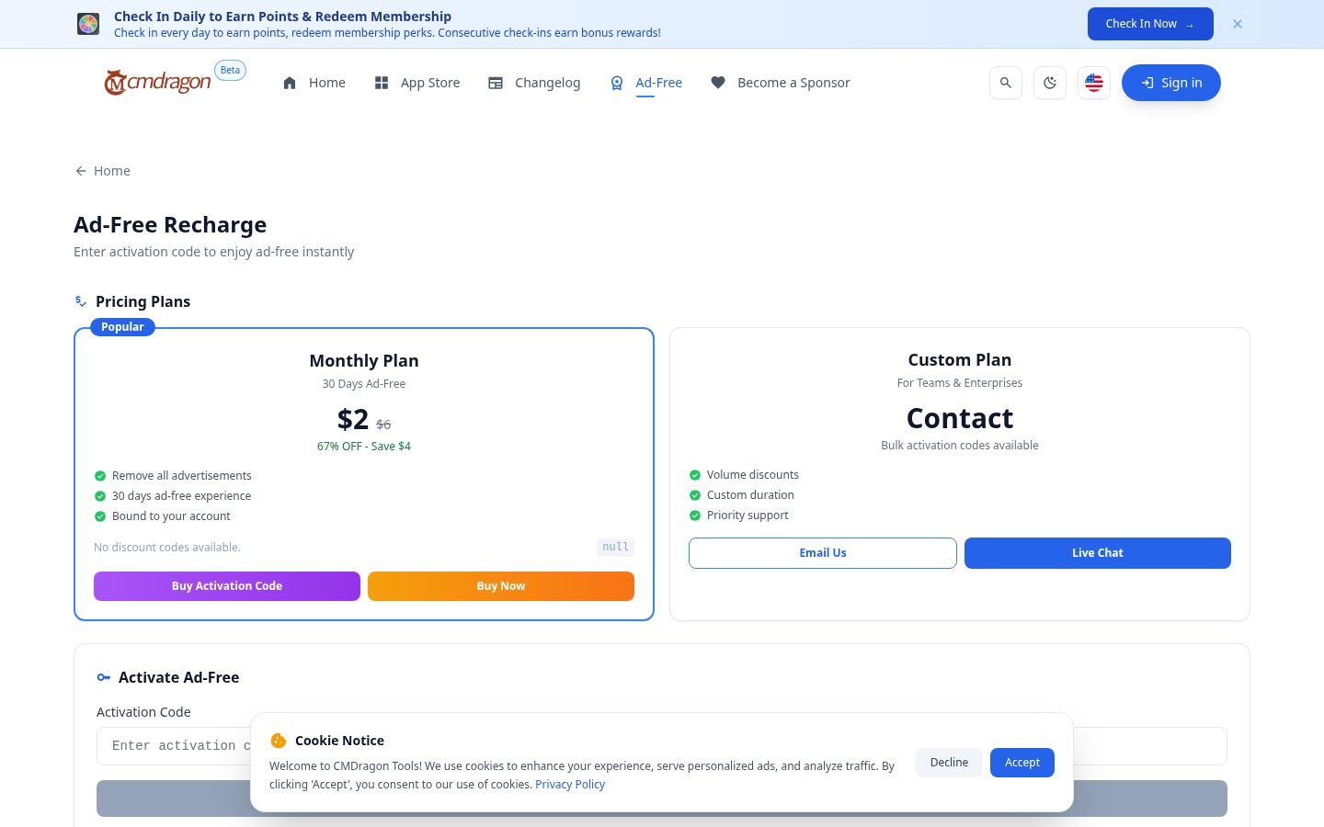Screen dimensions: 1324x827
Task: Click the colorful wheel icon in the banner
Action: 88,24
